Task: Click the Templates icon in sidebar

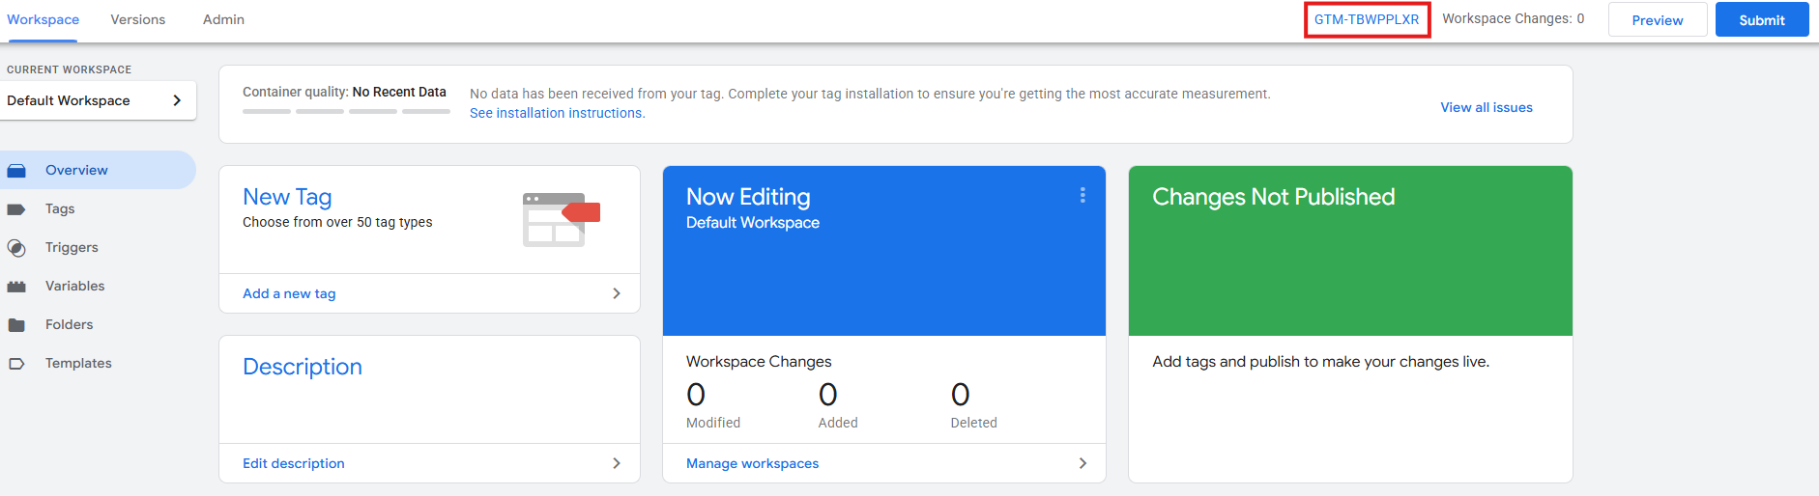Action: pyautogui.click(x=16, y=364)
